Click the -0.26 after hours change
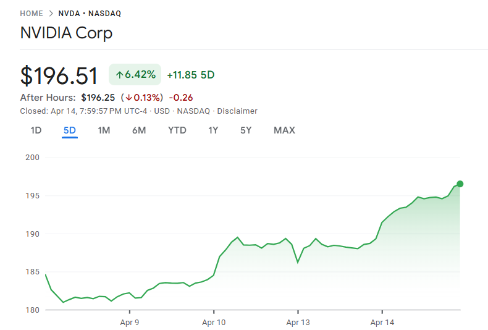The width and height of the screenshot is (488, 330). (x=181, y=98)
